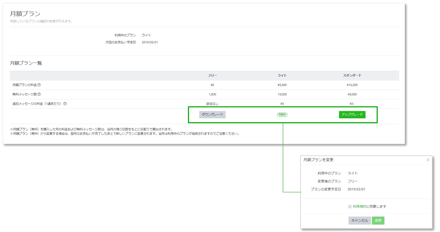The width and height of the screenshot is (440, 232).
Task: Click the 月額プランを変更 dialog title
Action: tap(318, 160)
